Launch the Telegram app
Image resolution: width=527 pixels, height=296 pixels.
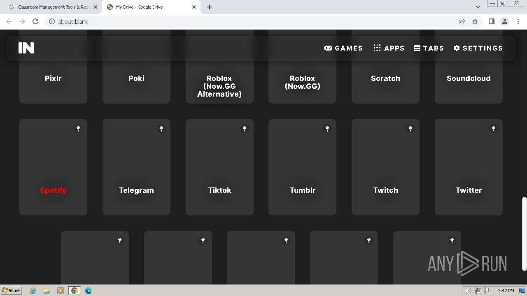click(x=136, y=167)
